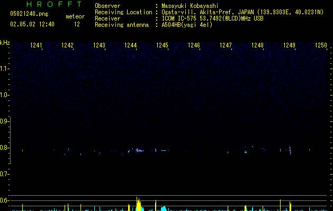
Task: Click the 1.0 kHz frequency label
Action: point(4,95)
